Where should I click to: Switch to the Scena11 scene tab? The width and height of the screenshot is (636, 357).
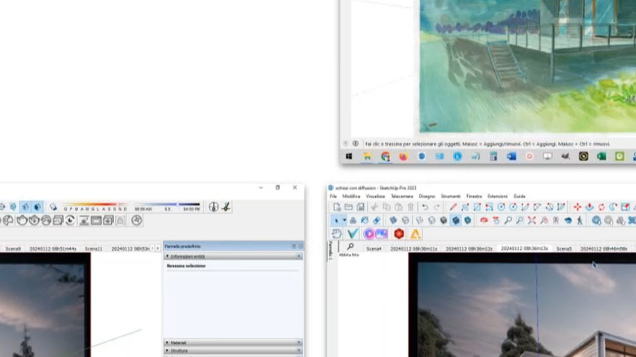pyautogui.click(x=94, y=248)
